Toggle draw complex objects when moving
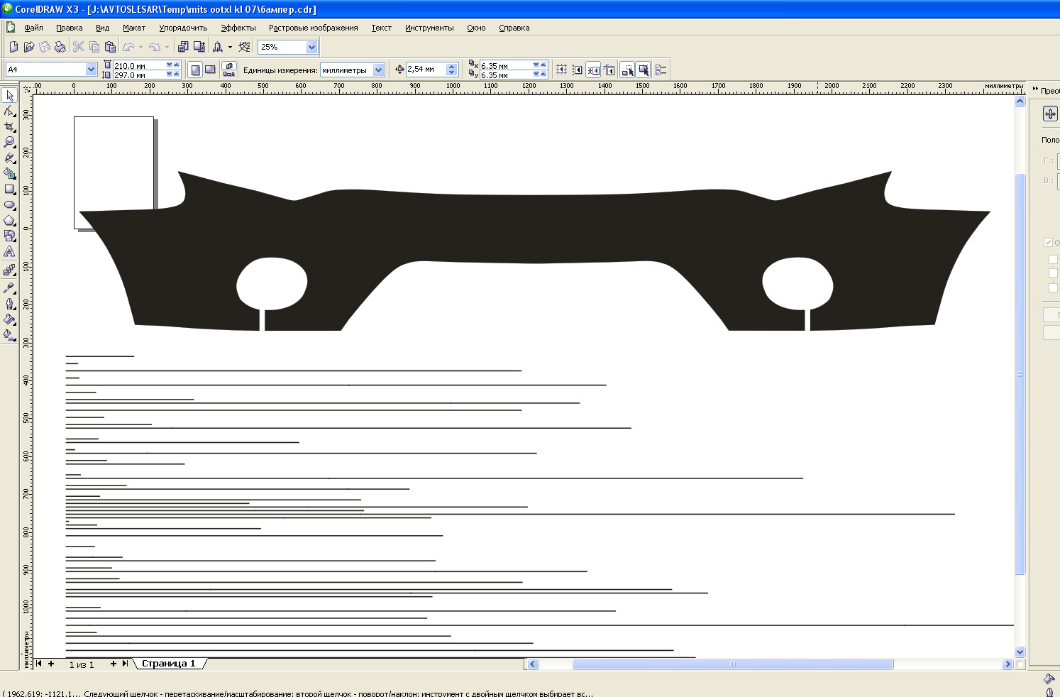Screen dimensions: 1060x697 coord(627,70)
